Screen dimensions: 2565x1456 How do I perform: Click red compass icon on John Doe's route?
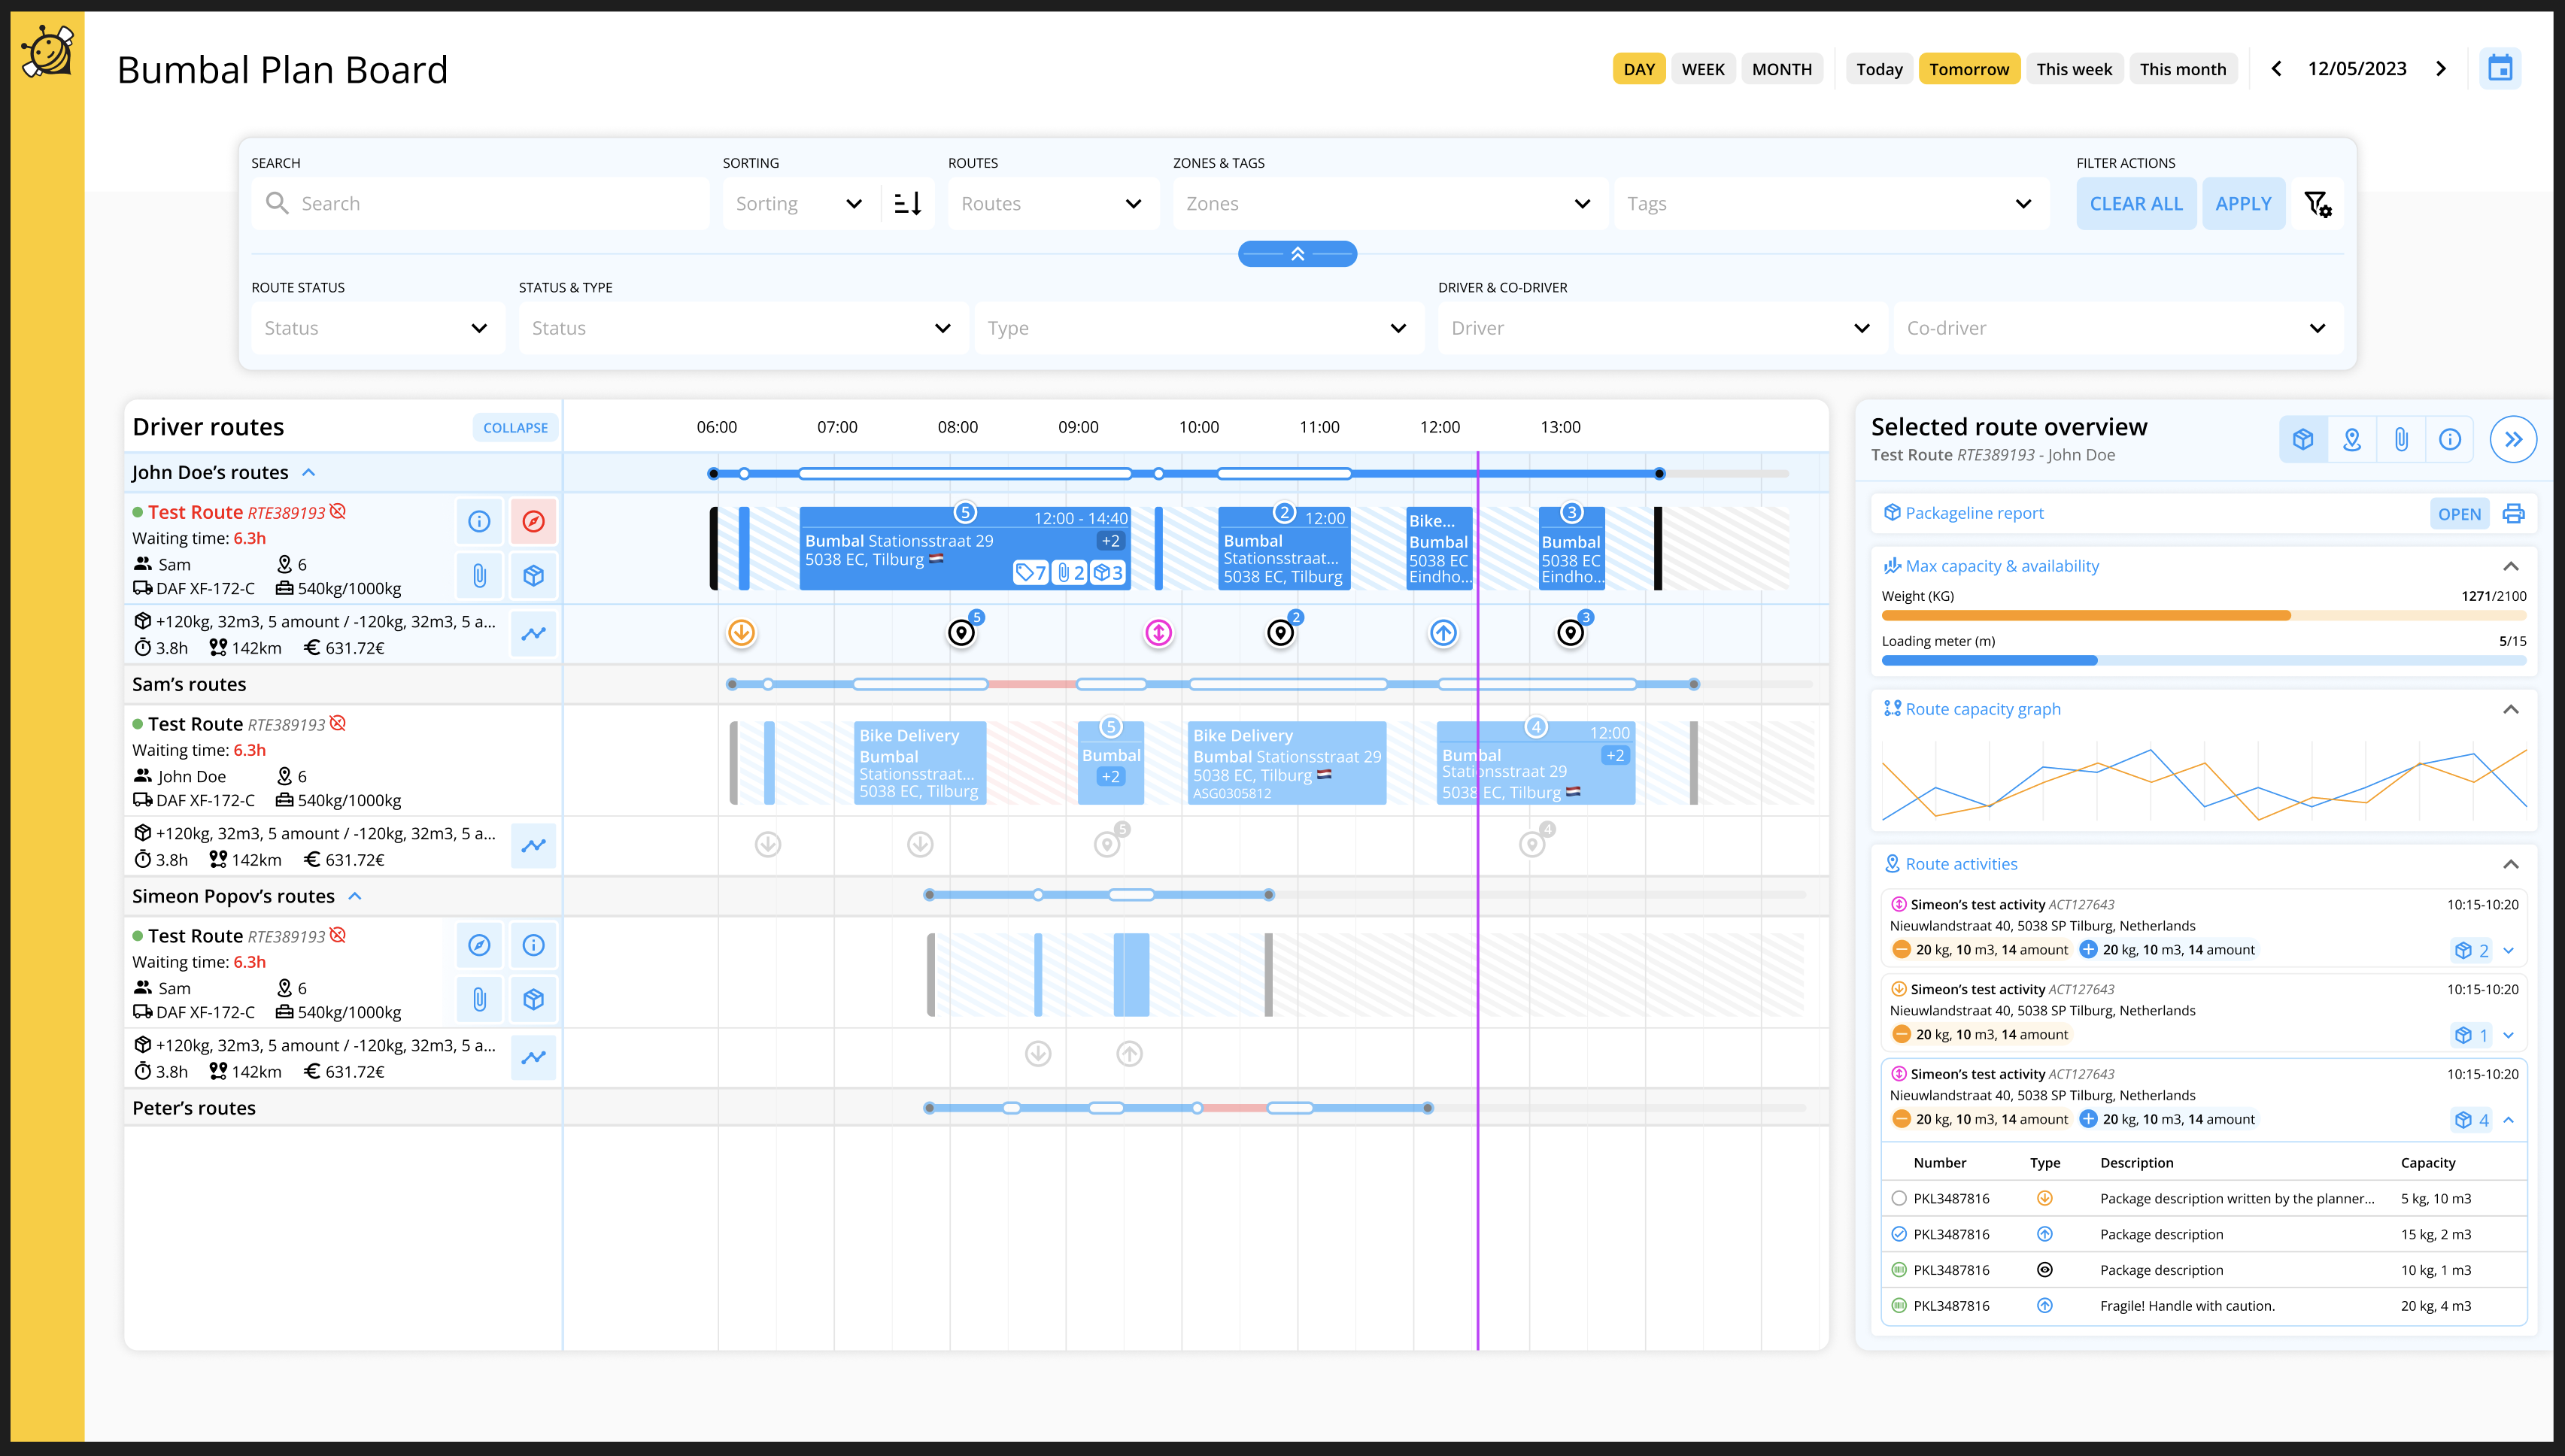534,521
